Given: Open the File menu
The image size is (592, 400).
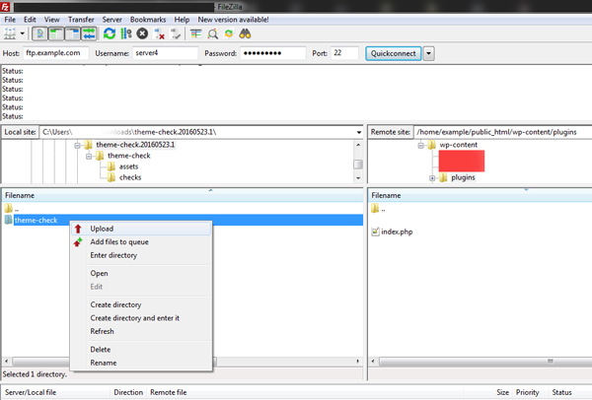Looking at the screenshot, I should pos(10,20).
